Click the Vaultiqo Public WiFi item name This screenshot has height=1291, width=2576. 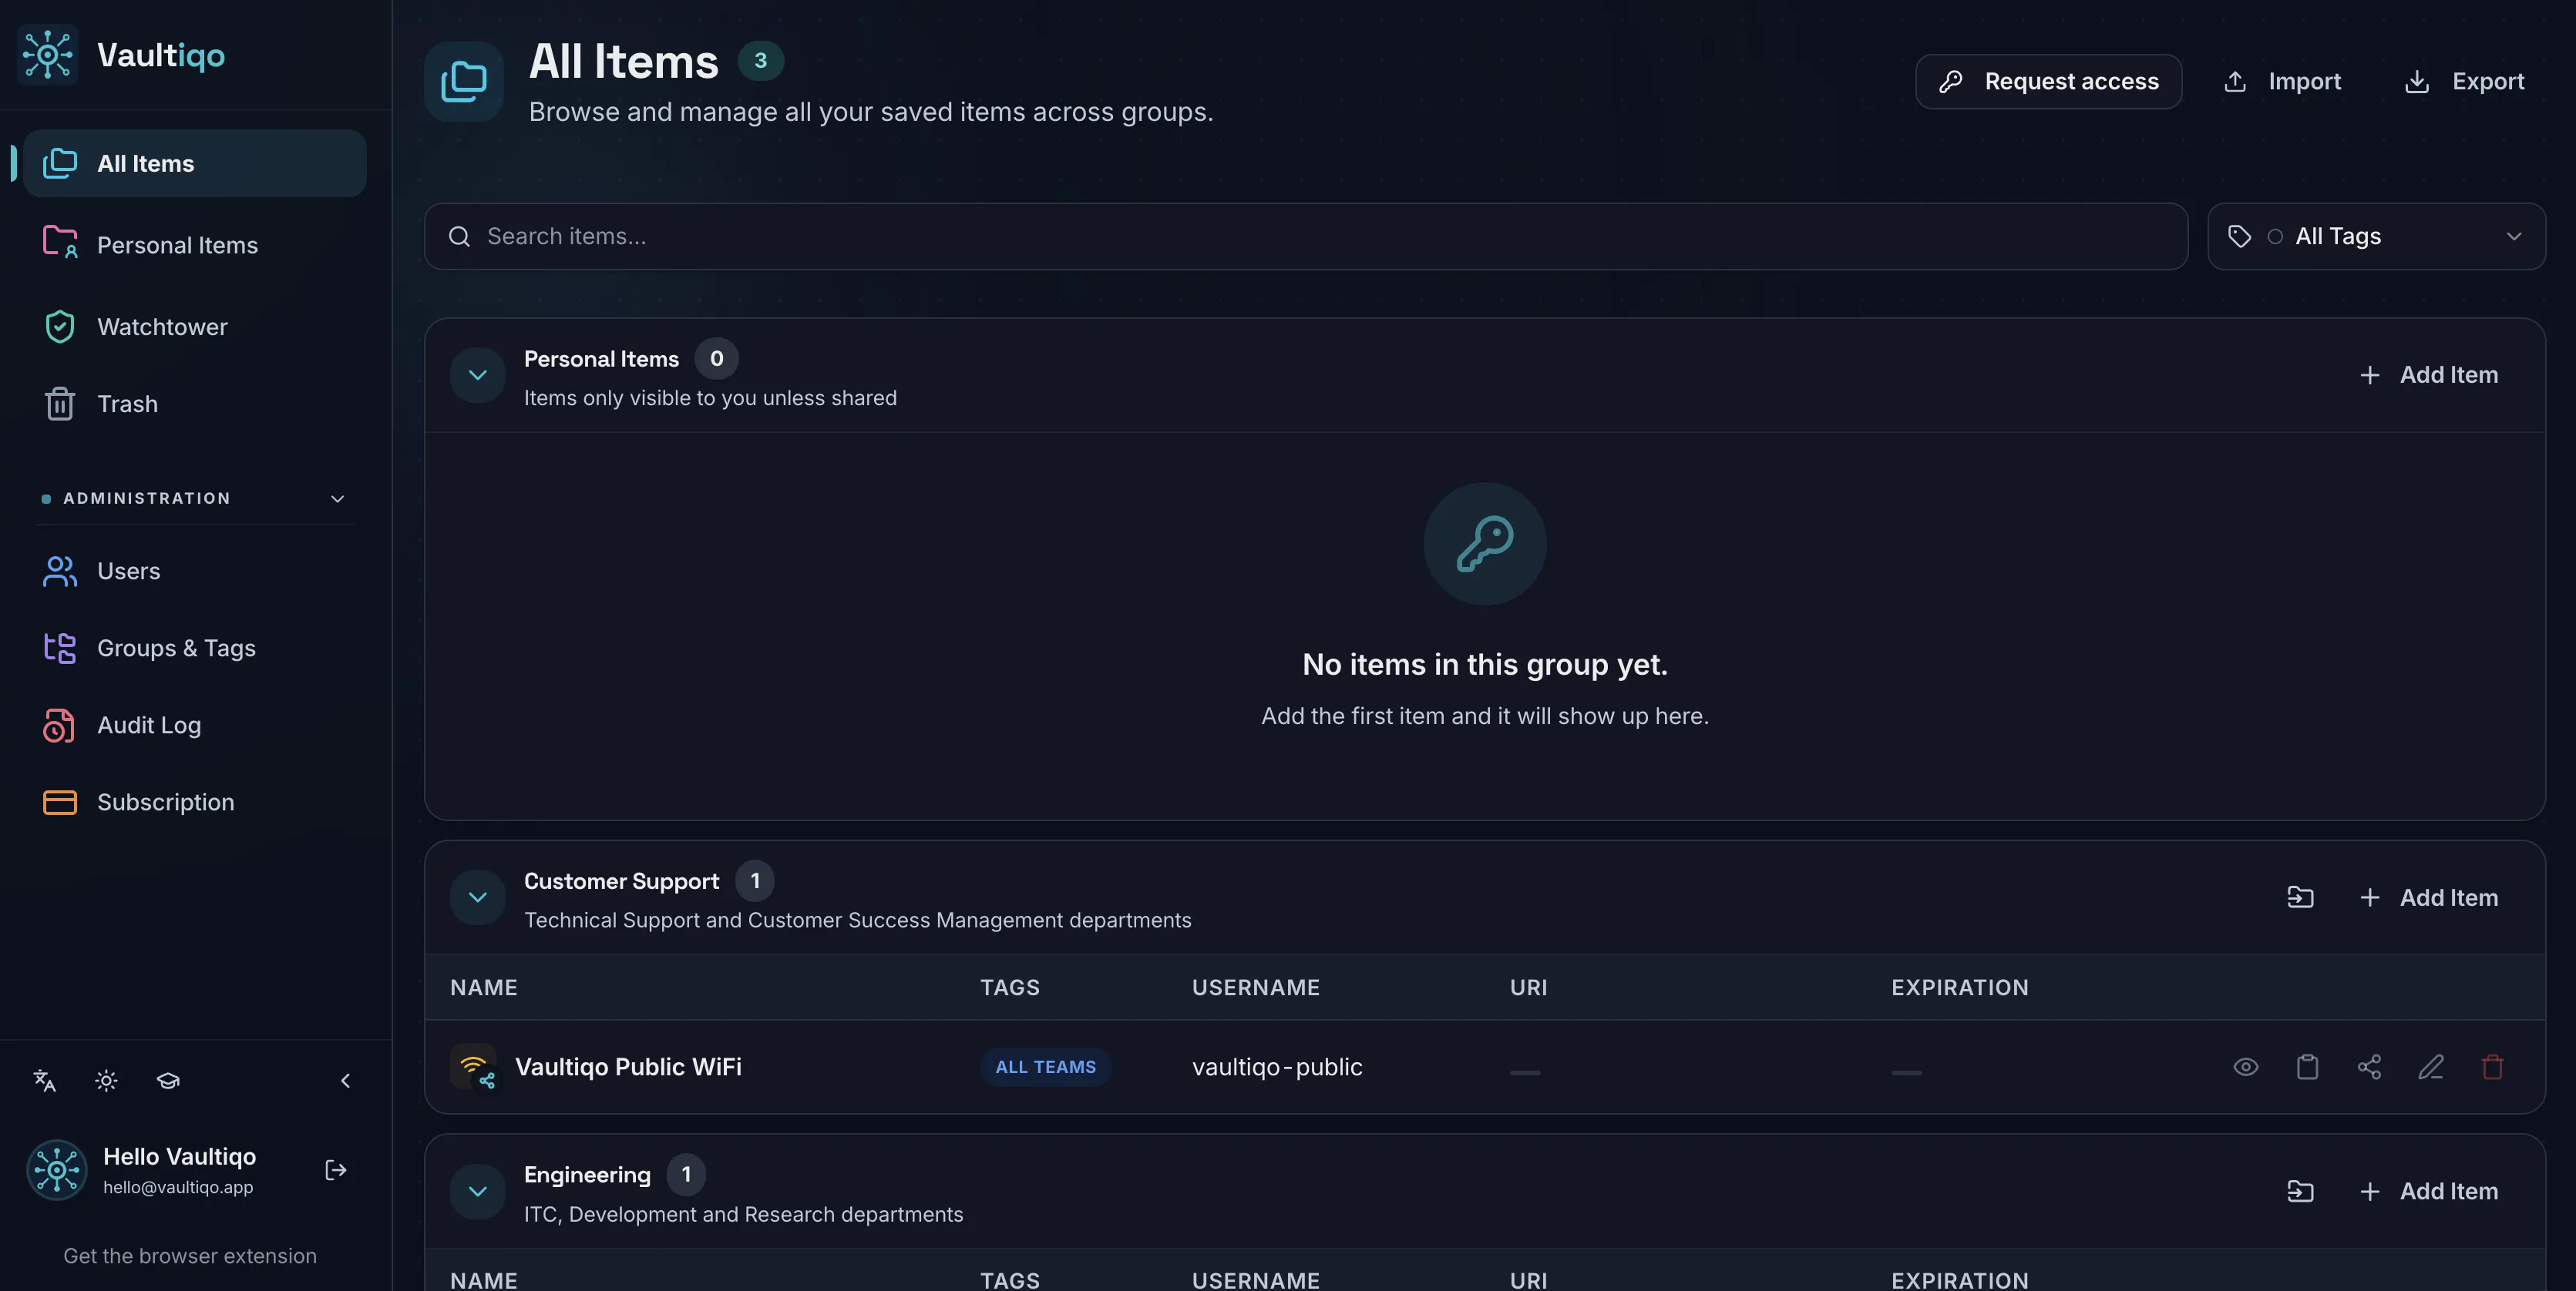[x=628, y=1066]
